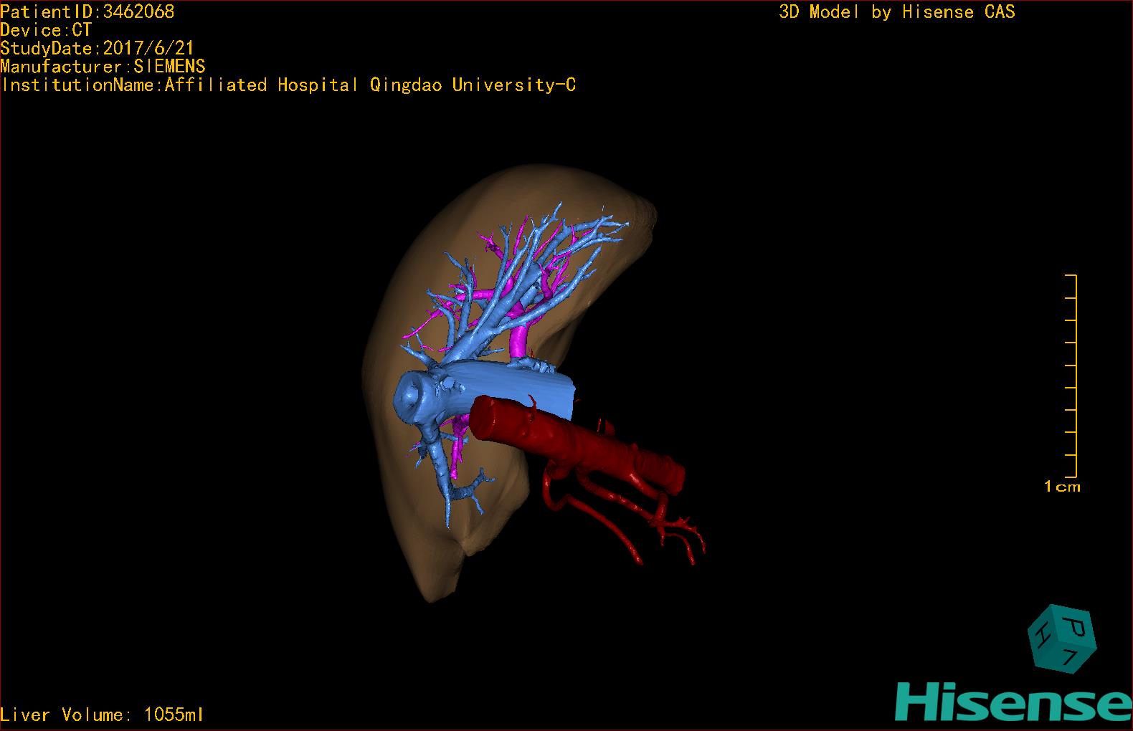Click the 'StudyDate:2017/6/21' text
This screenshot has height=731, width=1133.
click(98, 49)
